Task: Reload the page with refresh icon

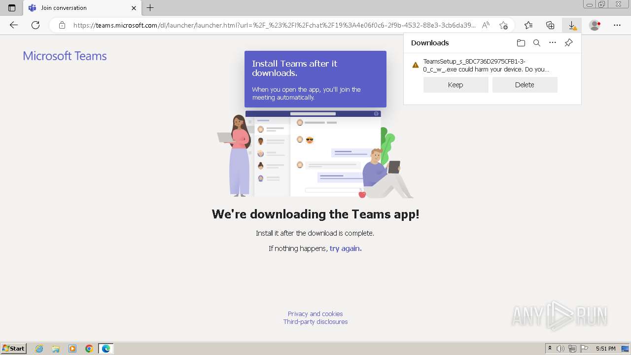Action: (35, 25)
